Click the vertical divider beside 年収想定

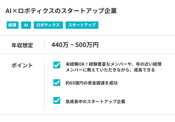tap(44, 45)
